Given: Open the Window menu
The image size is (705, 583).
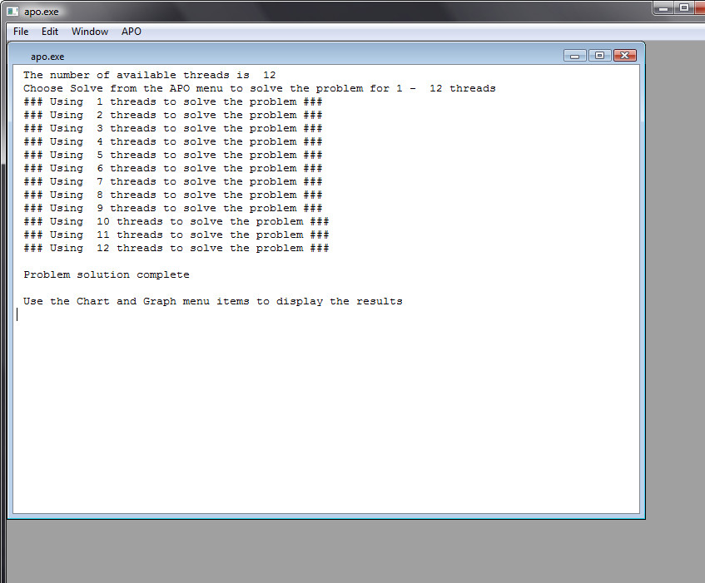Looking at the screenshot, I should click(x=89, y=32).
